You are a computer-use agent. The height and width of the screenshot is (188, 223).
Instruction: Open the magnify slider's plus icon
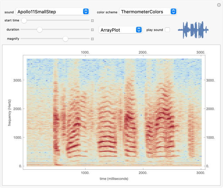(92, 39)
